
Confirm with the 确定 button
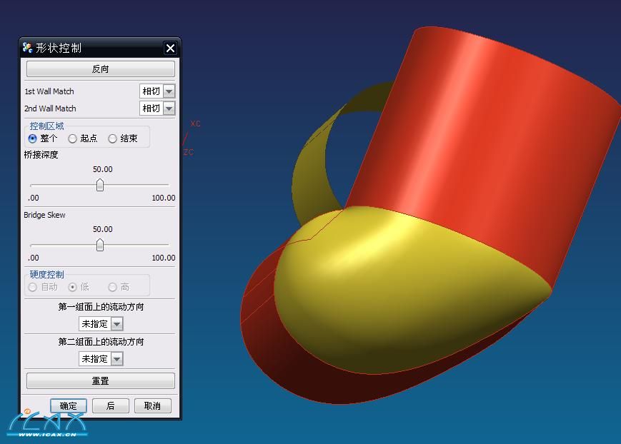coord(69,405)
